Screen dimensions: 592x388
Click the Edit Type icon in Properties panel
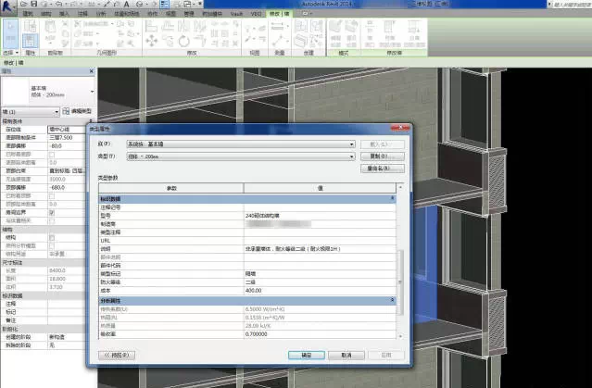click(68, 111)
